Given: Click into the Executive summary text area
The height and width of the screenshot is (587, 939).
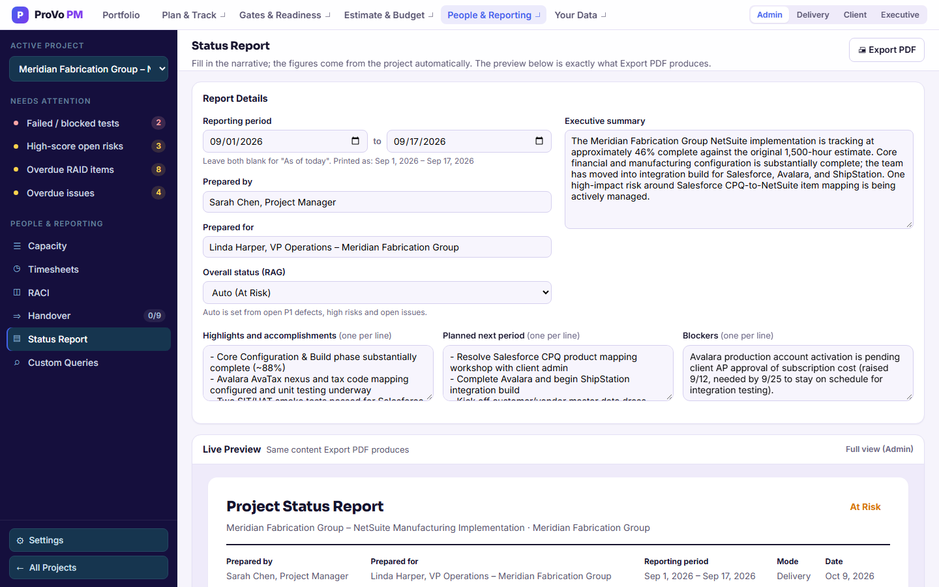Looking at the screenshot, I should click(739, 179).
